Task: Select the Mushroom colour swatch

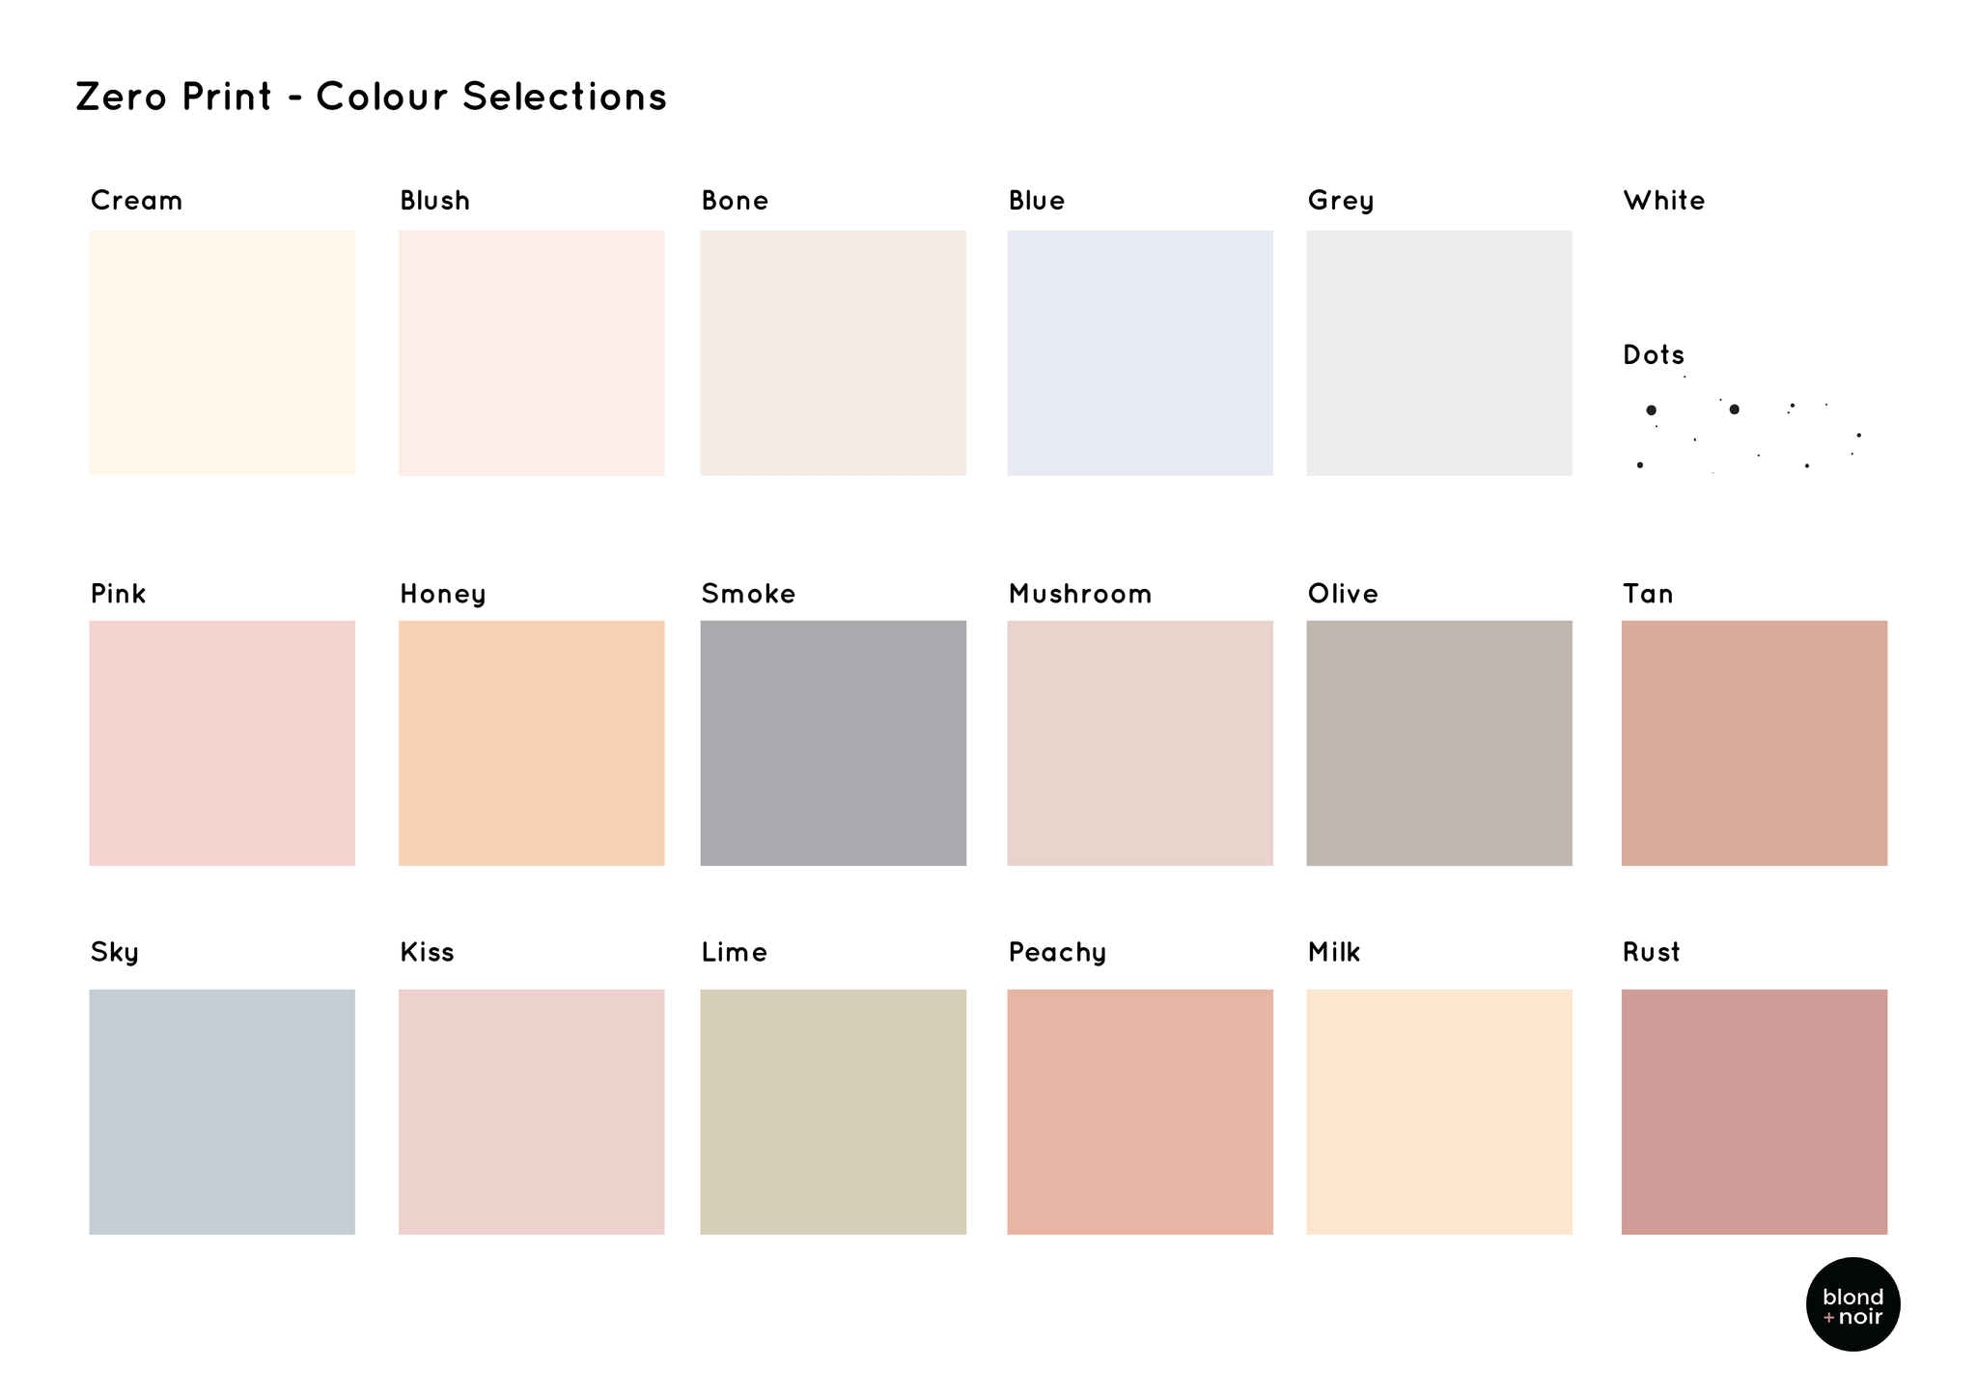Action: coord(1140,743)
